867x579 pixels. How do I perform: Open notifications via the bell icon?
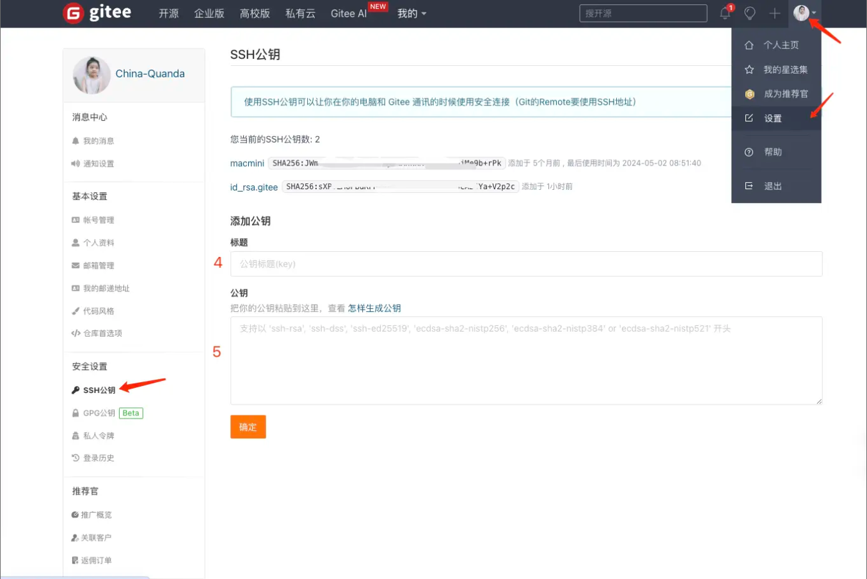[724, 13]
